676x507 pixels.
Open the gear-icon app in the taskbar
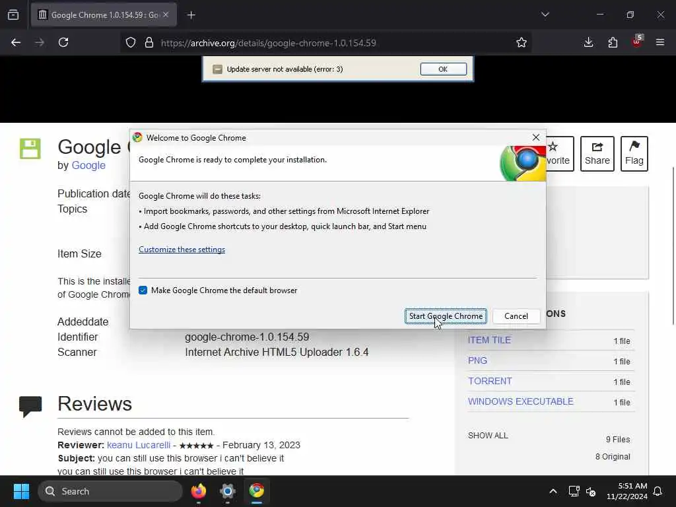pos(228,491)
